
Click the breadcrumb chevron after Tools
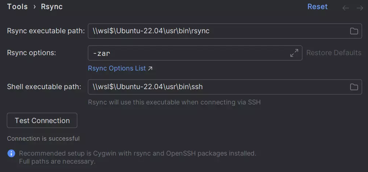click(34, 7)
